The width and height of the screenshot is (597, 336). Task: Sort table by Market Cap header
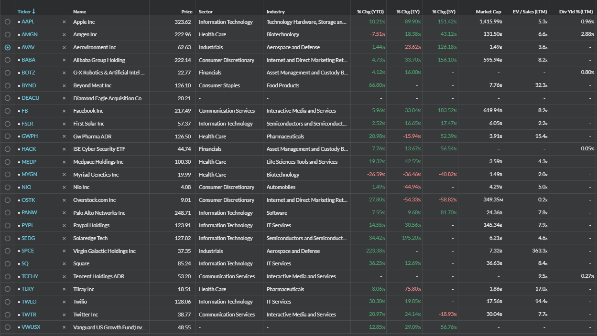click(488, 11)
